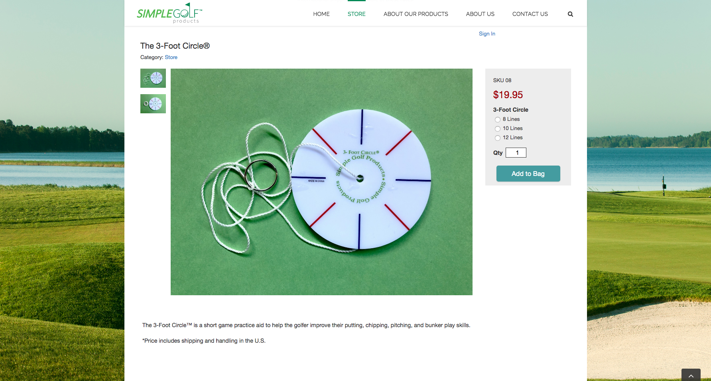Add the 3-Foot Circle to bag
Image resolution: width=711 pixels, height=381 pixels.
point(528,174)
